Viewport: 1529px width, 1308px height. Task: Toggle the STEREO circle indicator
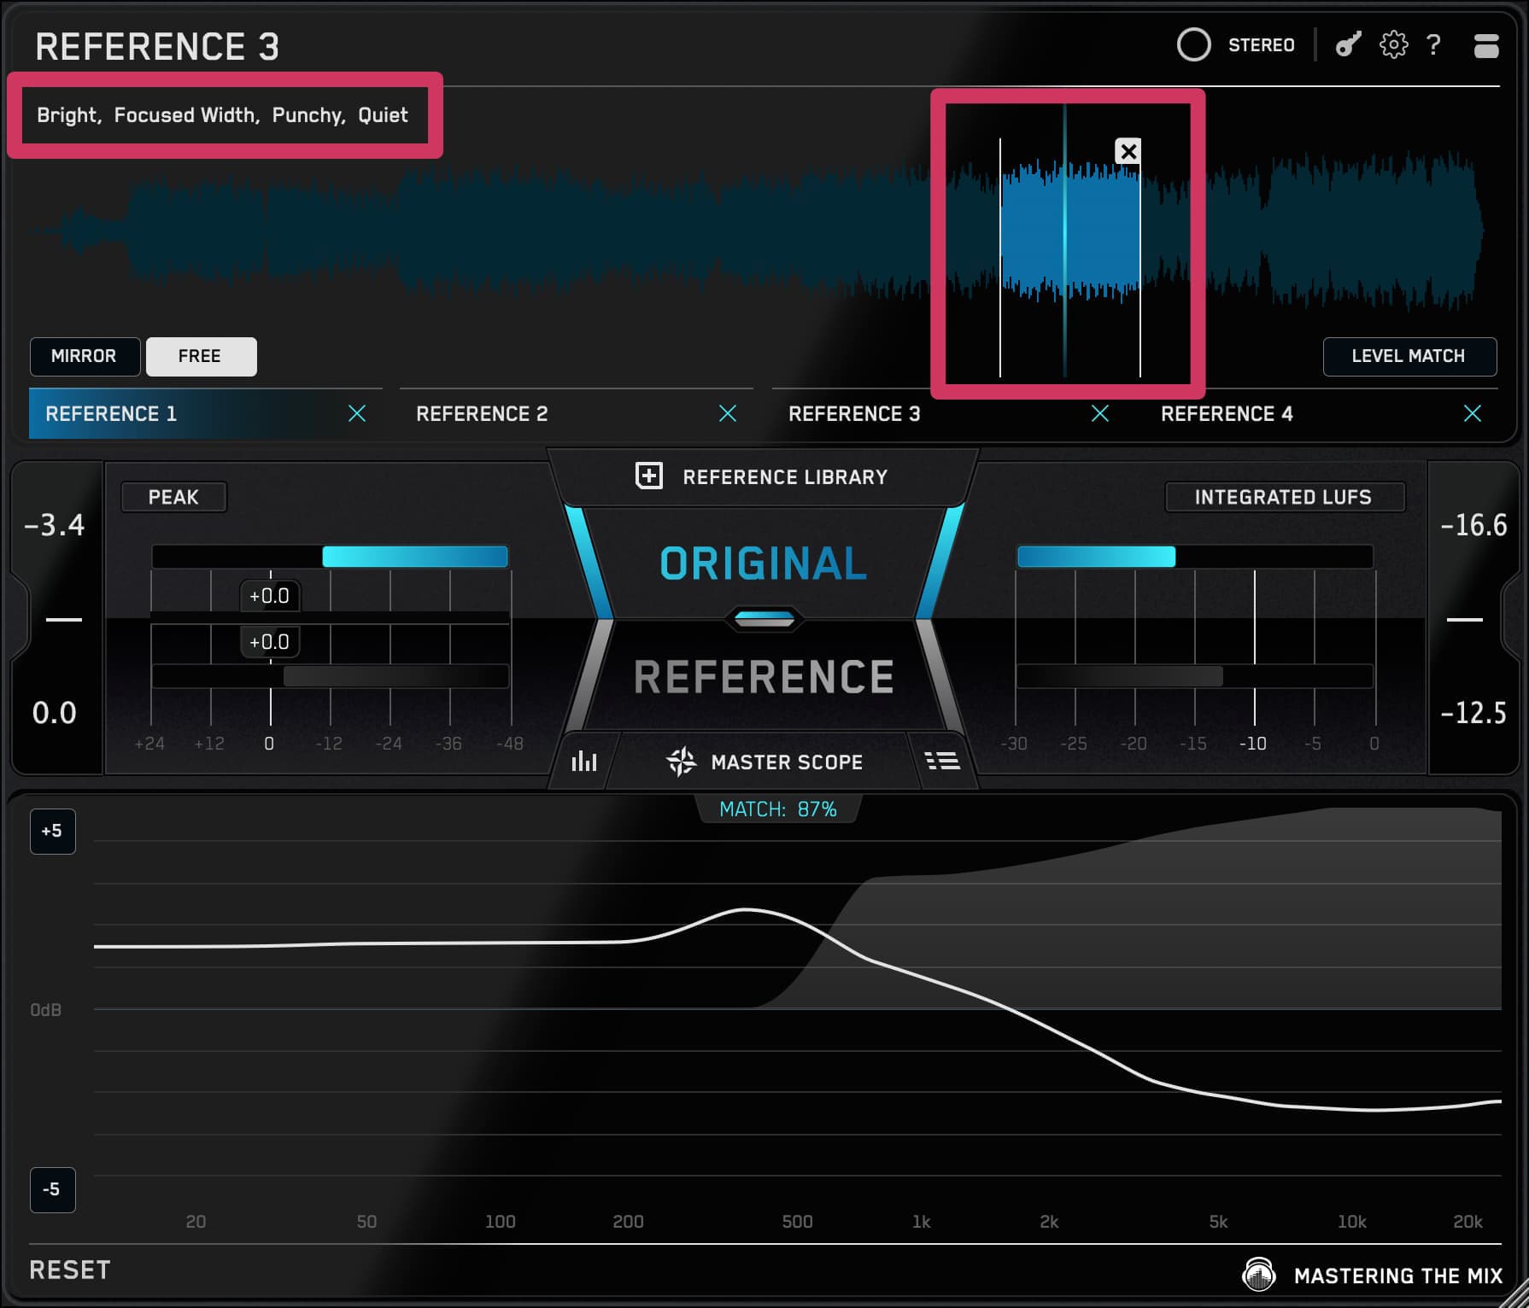[x=1193, y=45]
